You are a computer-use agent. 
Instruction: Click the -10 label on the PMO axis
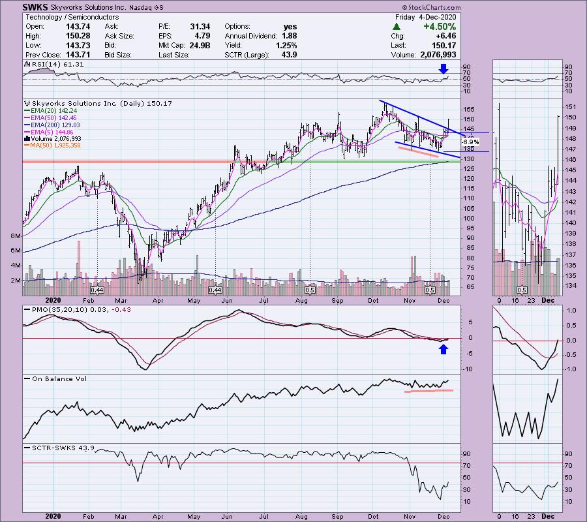[468, 369]
